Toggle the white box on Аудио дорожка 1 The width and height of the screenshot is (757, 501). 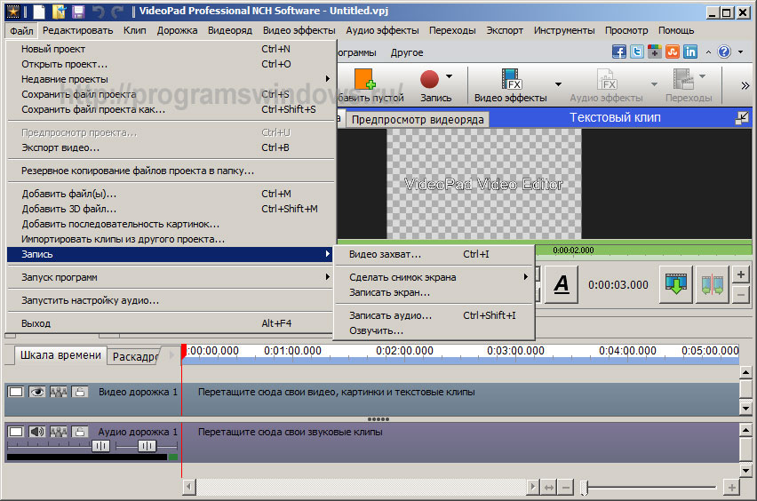click(x=15, y=432)
